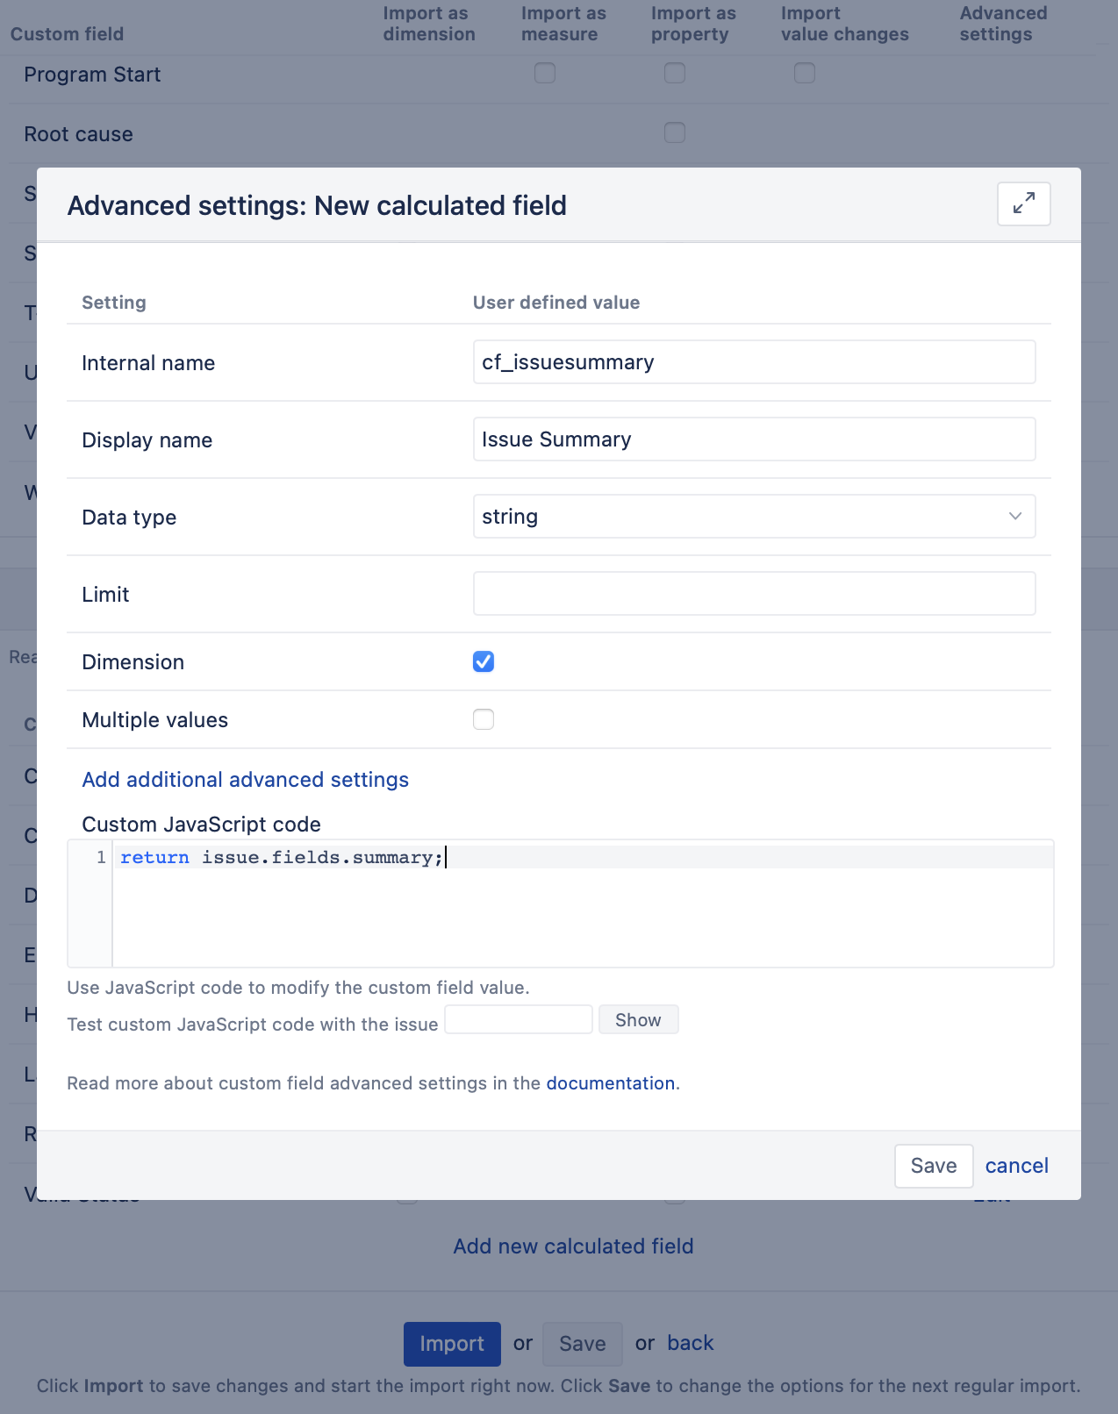1118x1414 pixels.
Task: Uncheck the Dimension checkbox
Action: (x=484, y=661)
